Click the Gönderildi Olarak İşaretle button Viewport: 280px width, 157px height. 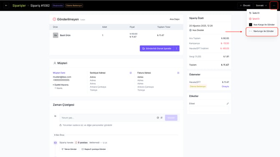[x=157, y=48]
